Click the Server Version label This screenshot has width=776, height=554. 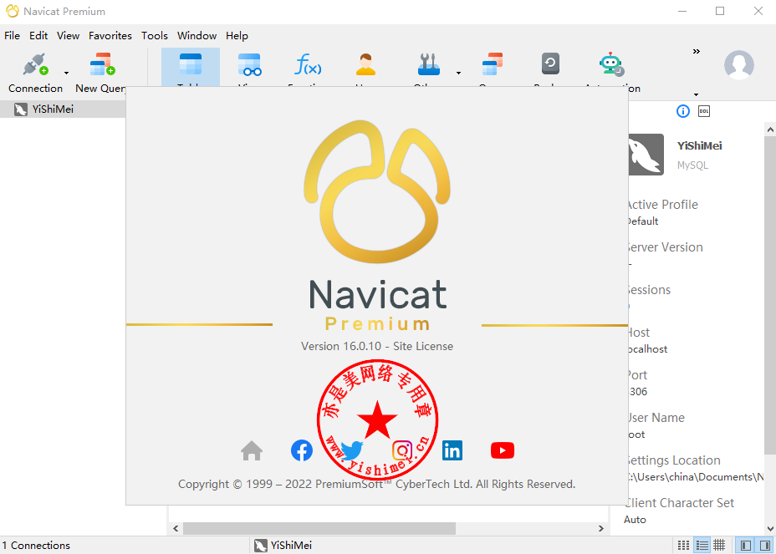click(x=665, y=247)
